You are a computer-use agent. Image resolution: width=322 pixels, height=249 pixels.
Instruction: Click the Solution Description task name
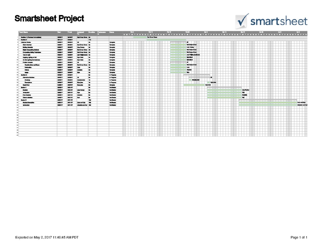29,103
